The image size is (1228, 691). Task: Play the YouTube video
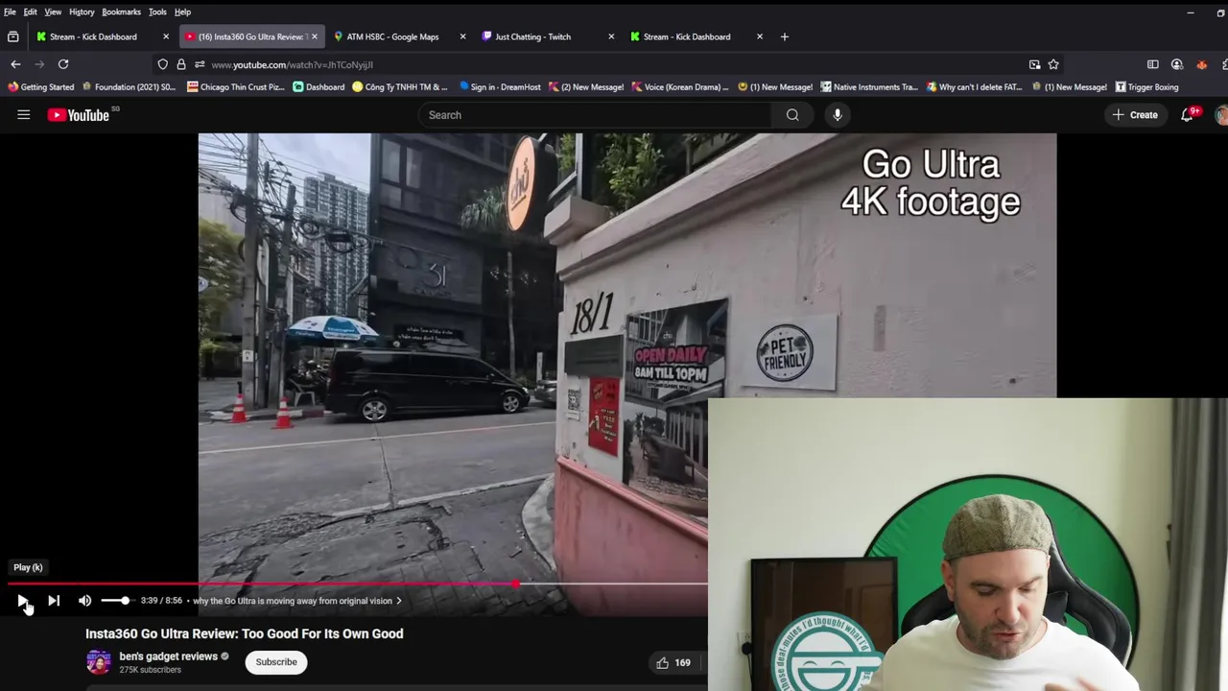[x=22, y=601]
